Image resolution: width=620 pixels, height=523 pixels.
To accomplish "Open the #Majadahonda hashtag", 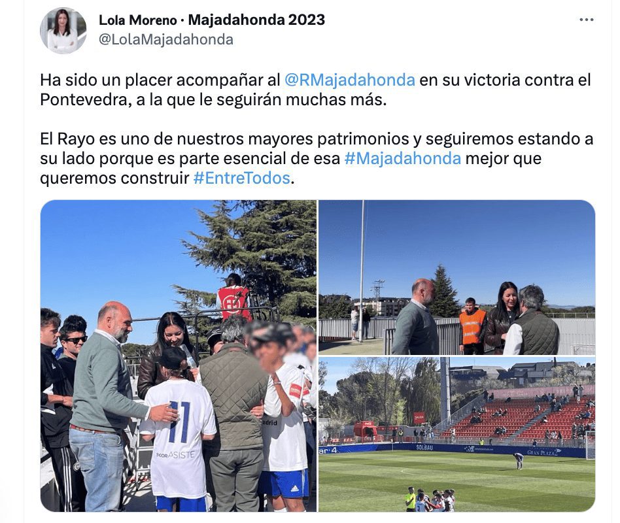I will [x=402, y=158].
